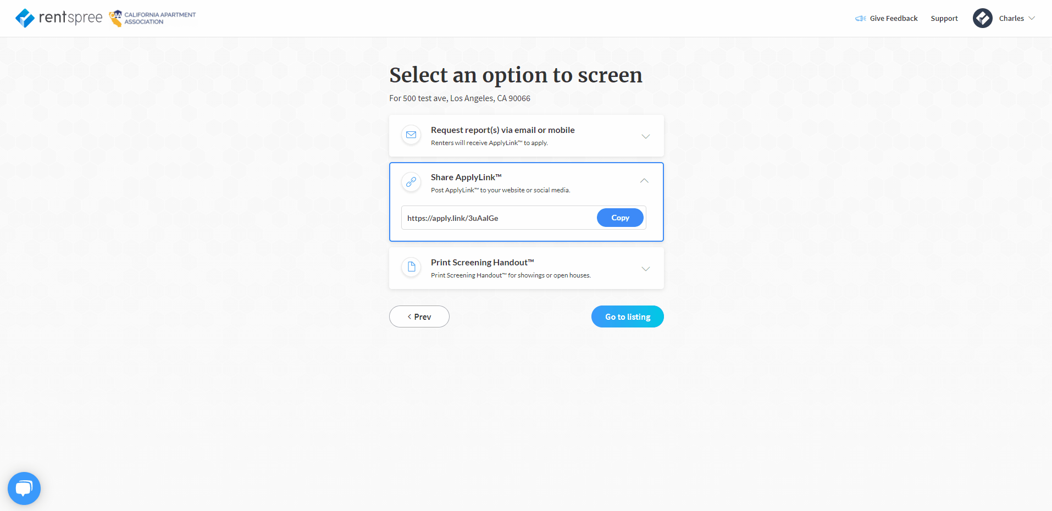The width and height of the screenshot is (1052, 511).
Task: Collapse the Share ApplyLink section chevron
Action: click(x=644, y=181)
